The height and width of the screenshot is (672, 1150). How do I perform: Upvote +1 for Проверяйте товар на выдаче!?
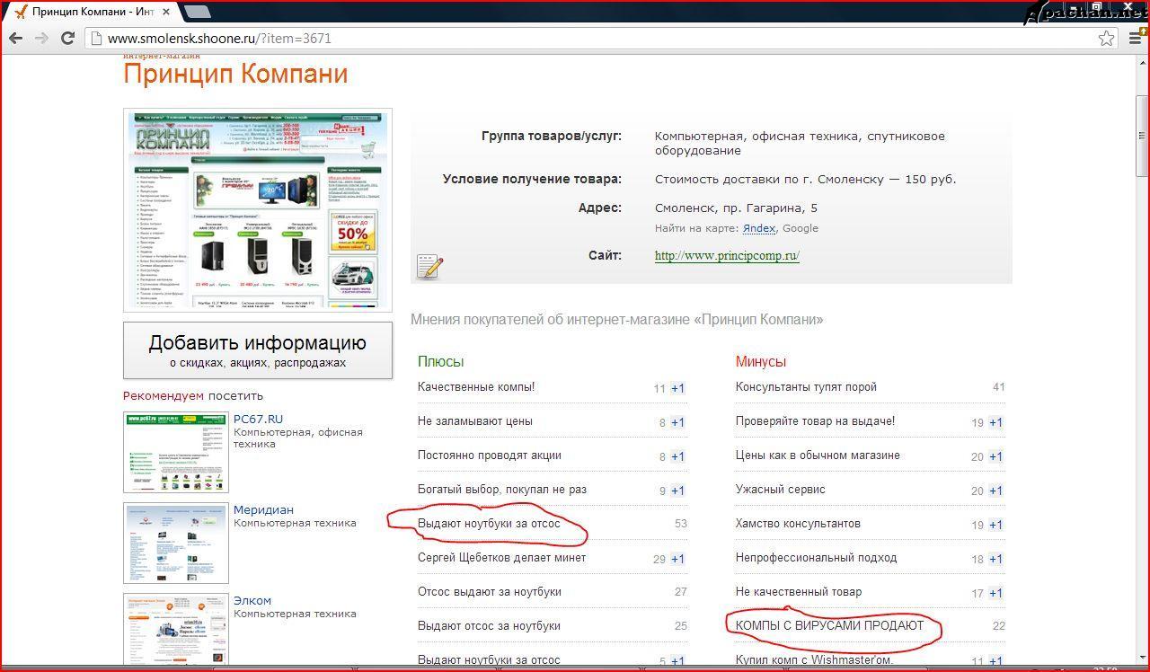[995, 422]
